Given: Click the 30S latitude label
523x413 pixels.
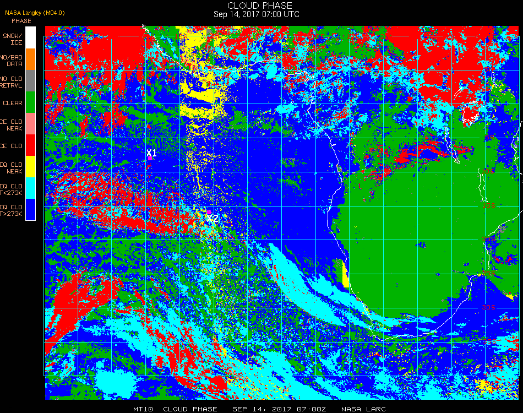Looking at the screenshot, I should [x=489, y=307].
